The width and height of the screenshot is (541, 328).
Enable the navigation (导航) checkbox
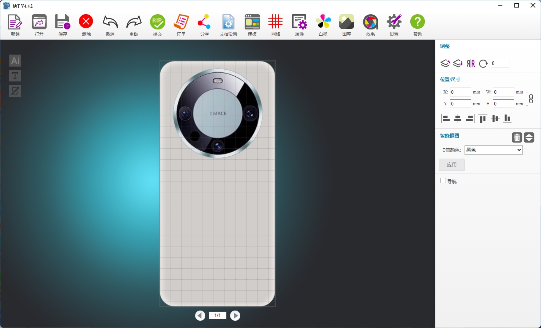[x=443, y=181]
